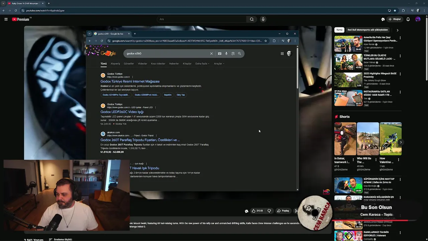The height and width of the screenshot is (241, 428).
Task: Select Red Bull Motorsports adlı yükleyiciden chip
Action: point(367,30)
